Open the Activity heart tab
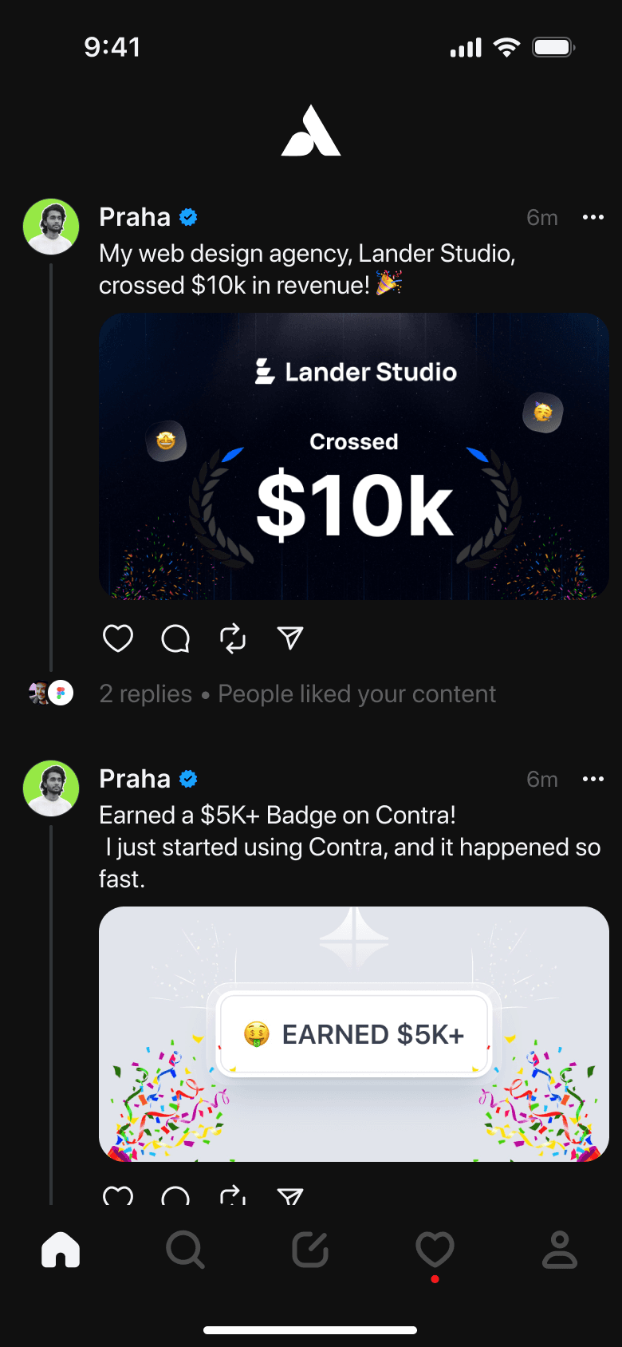 [435, 1250]
